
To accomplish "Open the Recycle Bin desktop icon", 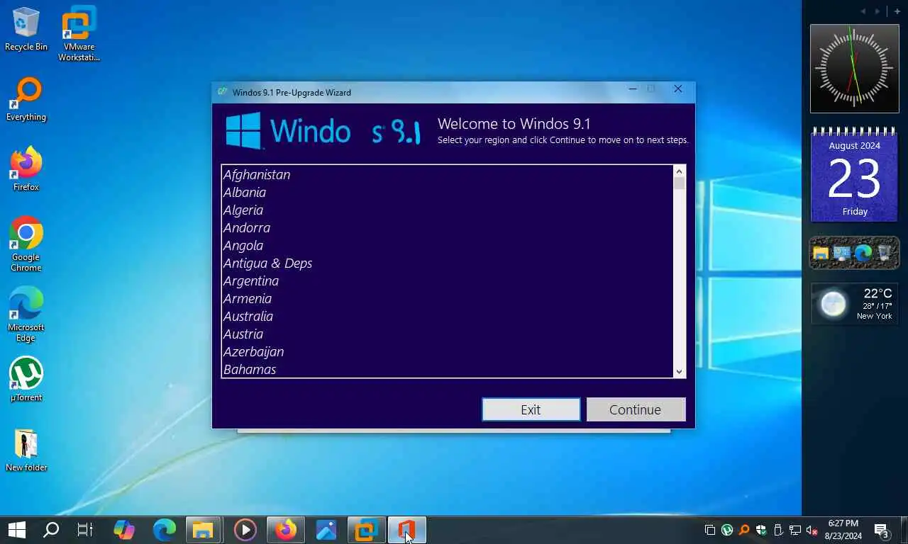I will click(x=26, y=30).
